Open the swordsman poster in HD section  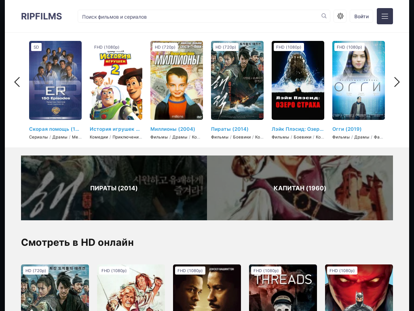point(131,288)
